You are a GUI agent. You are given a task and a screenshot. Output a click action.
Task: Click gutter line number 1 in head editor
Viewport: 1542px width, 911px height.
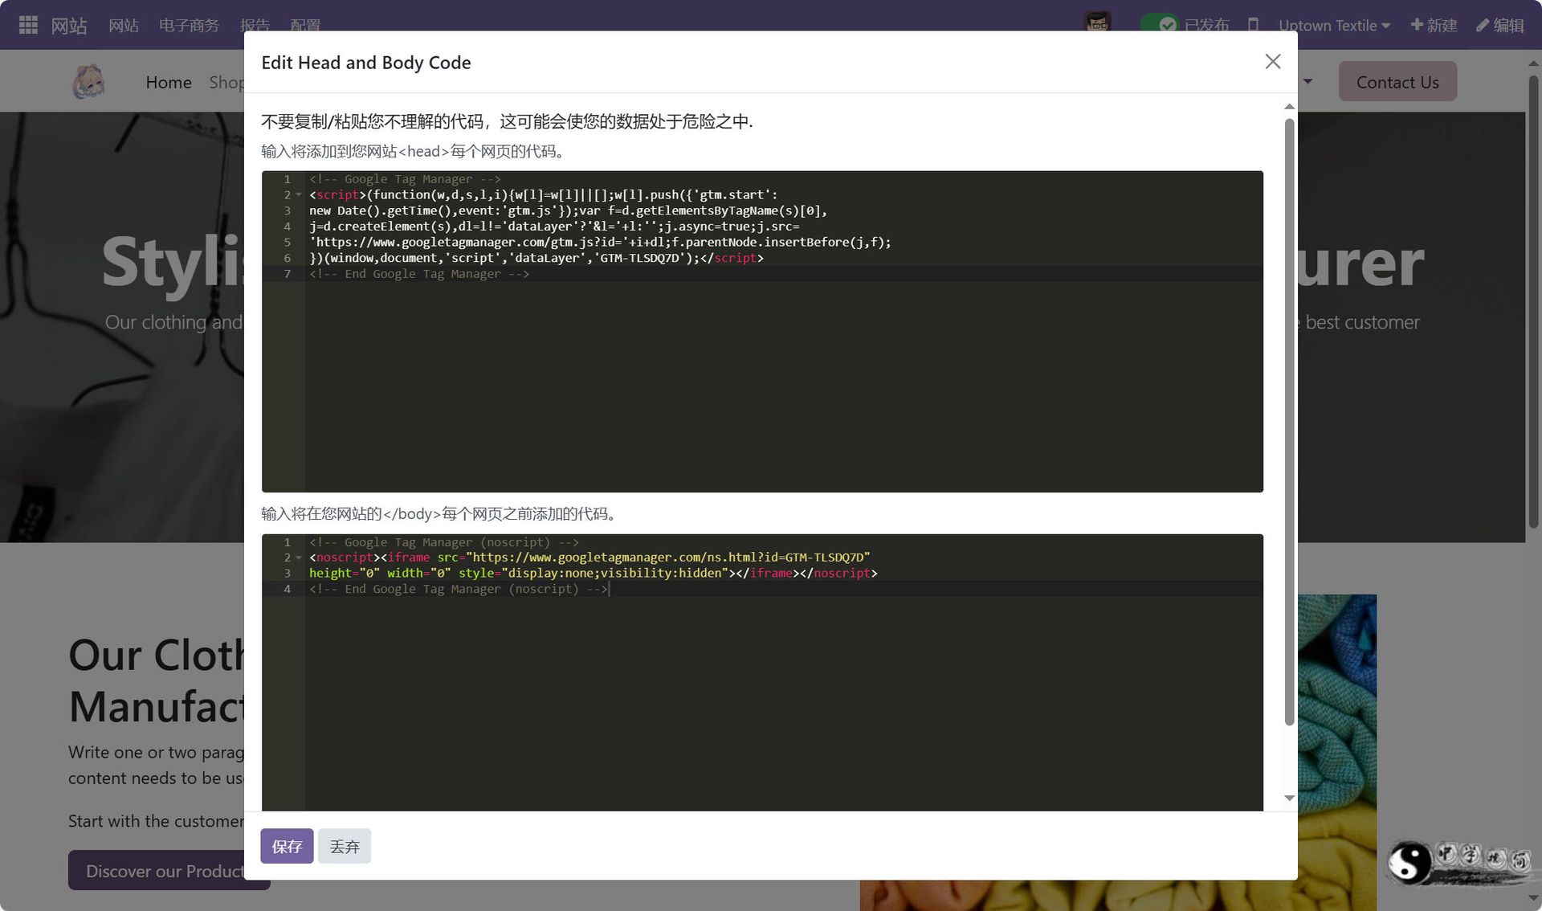[x=287, y=179]
